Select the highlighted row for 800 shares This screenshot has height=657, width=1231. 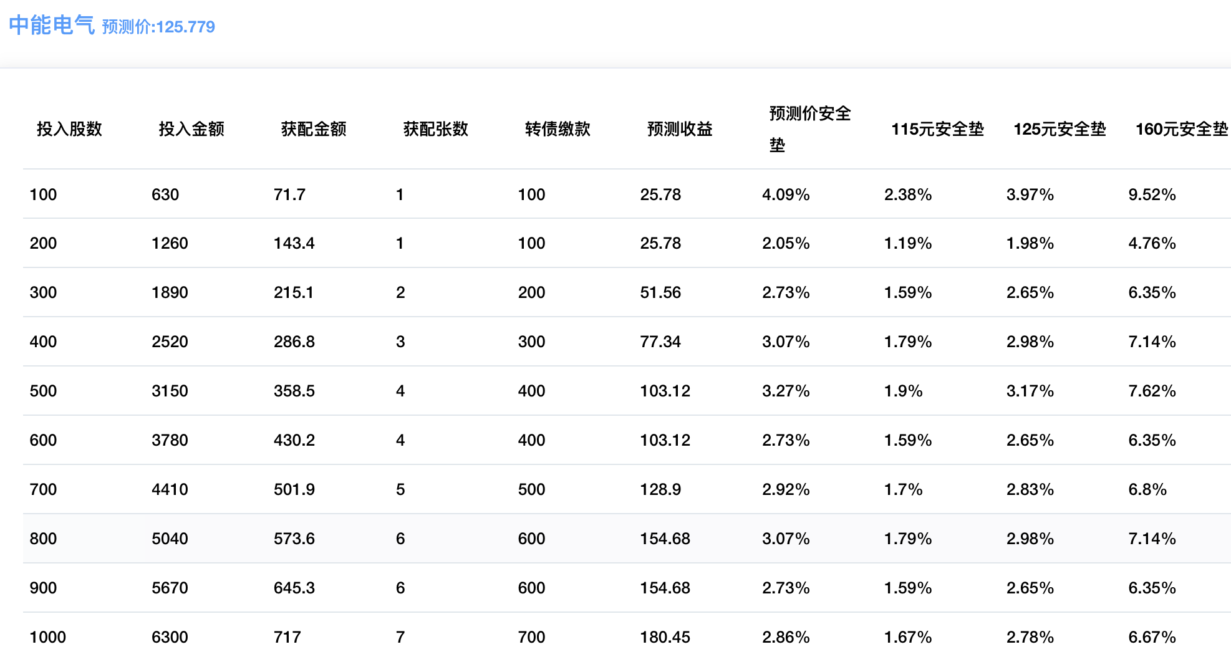pos(43,539)
